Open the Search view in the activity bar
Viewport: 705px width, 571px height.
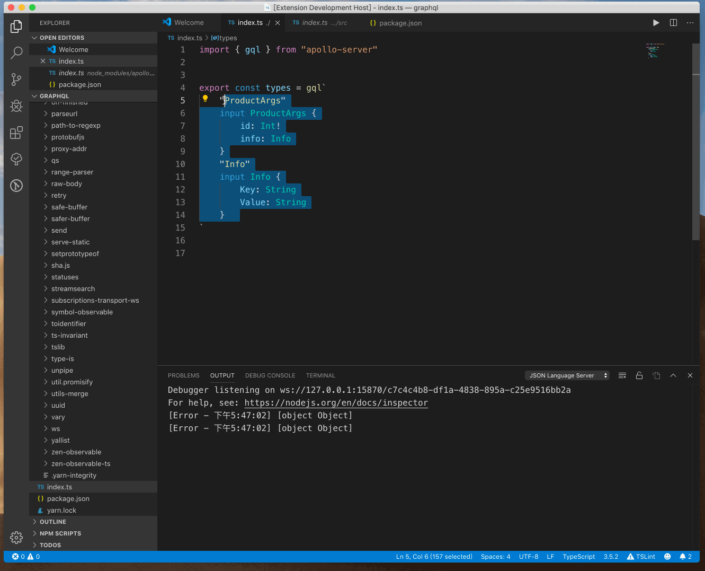(x=16, y=52)
